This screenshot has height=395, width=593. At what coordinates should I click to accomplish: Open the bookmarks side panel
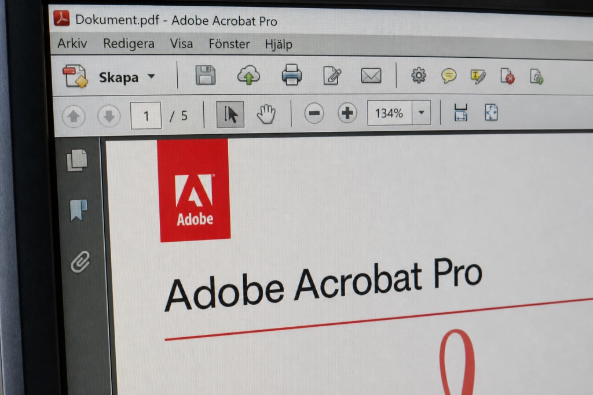tap(79, 210)
